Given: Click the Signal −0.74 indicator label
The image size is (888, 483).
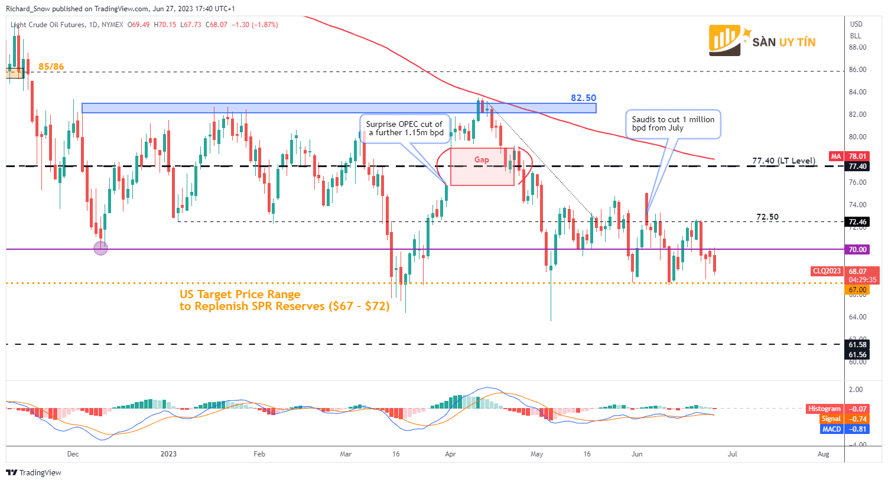Looking at the screenshot, I should [844, 419].
